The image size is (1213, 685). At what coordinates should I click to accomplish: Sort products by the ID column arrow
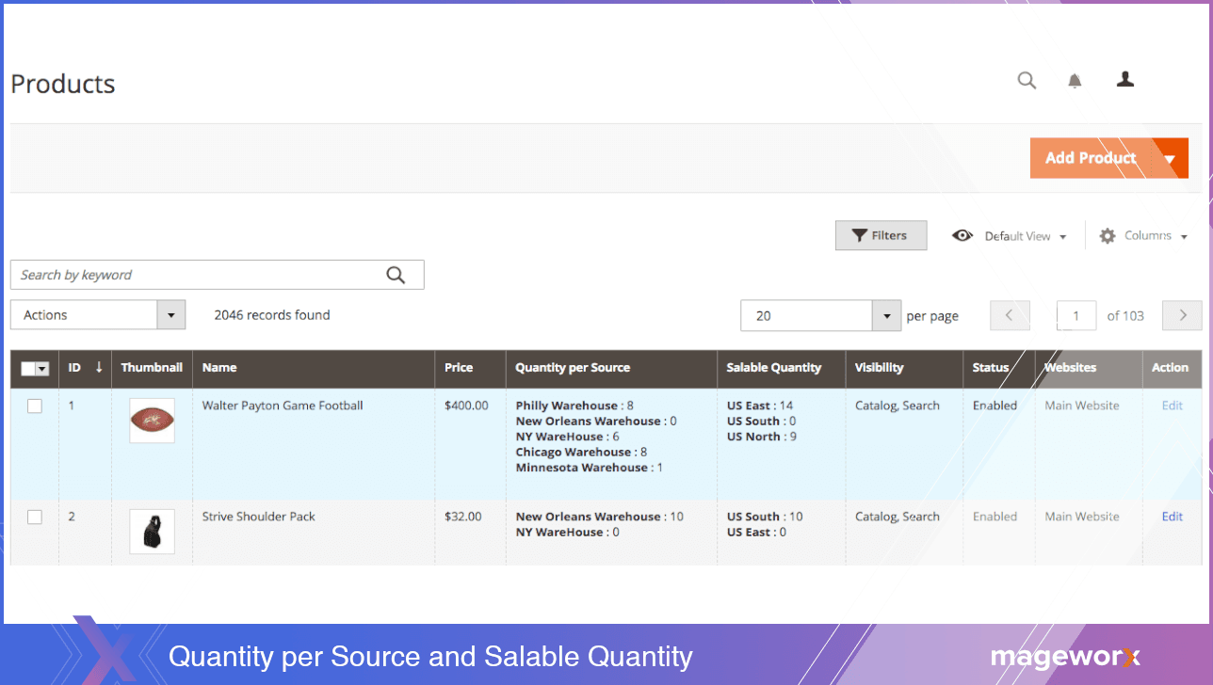(100, 368)
